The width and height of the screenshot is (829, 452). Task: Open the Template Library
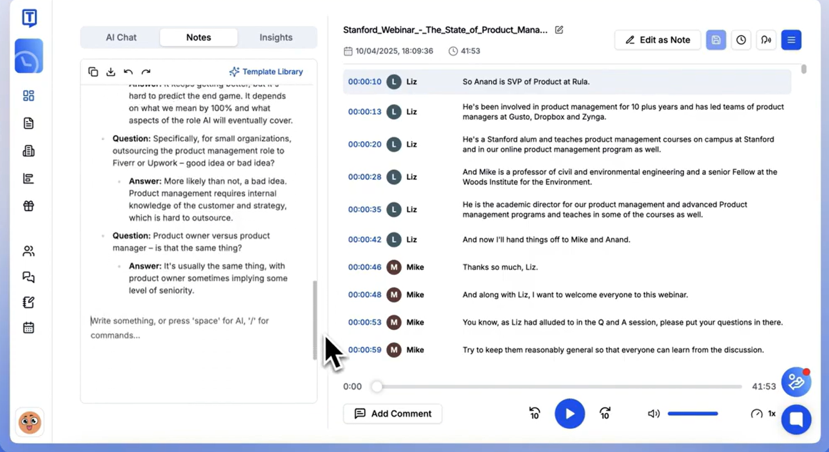click(266, 72)
